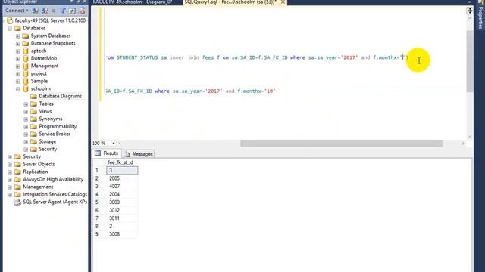Screen dimensions: 485x272
Task: Expand System Databases
Action: (x=18, y=36)
